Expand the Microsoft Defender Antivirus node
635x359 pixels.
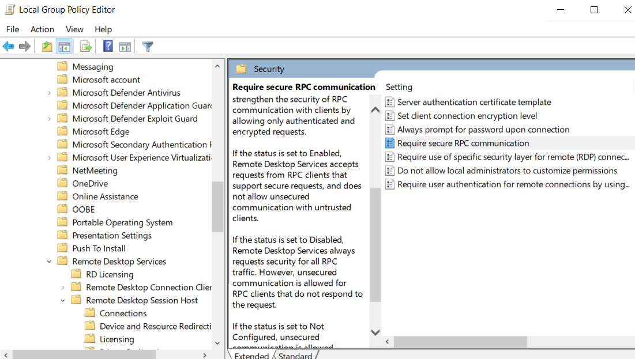coord(49,93)
